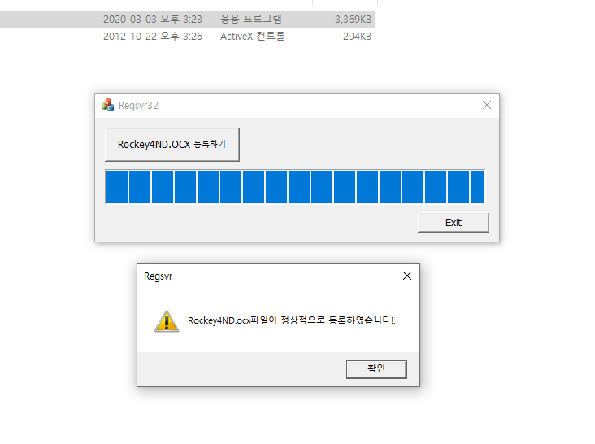Click the Exit button

(454, 222)
